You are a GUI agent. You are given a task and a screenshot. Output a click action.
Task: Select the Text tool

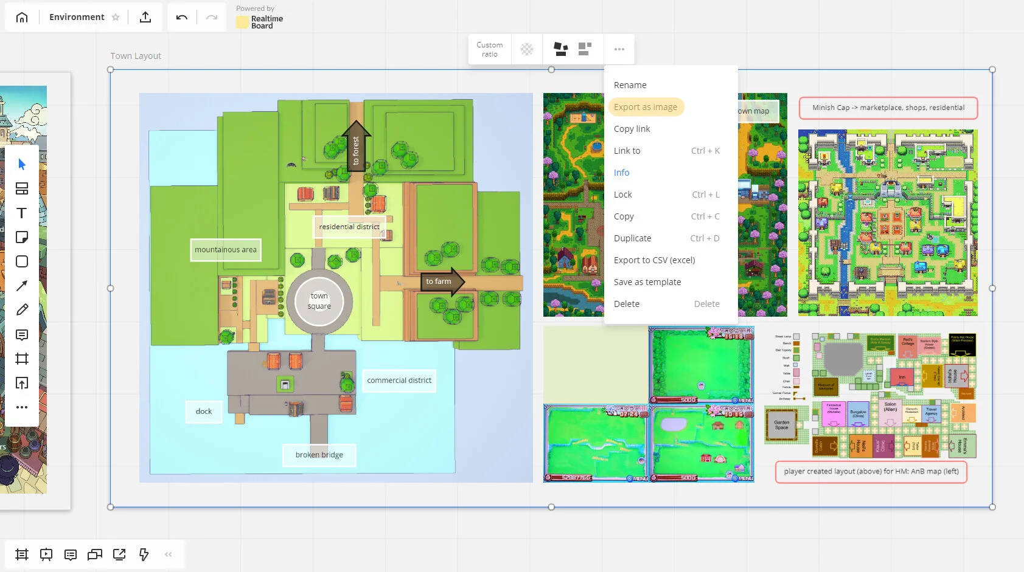(x=22, y=213)
